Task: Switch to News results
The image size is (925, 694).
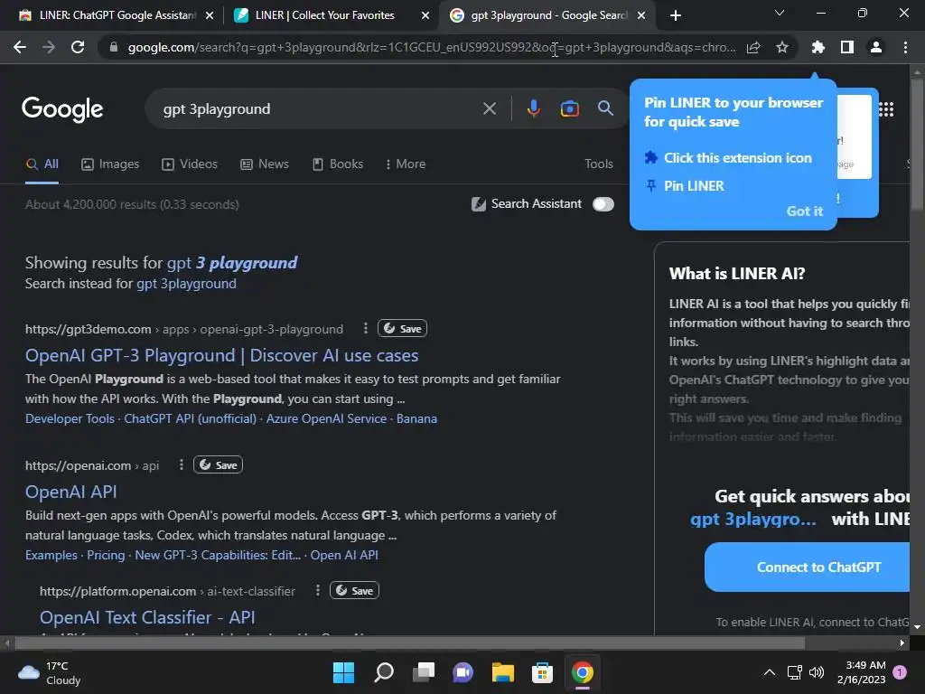Action: [265, 164]
